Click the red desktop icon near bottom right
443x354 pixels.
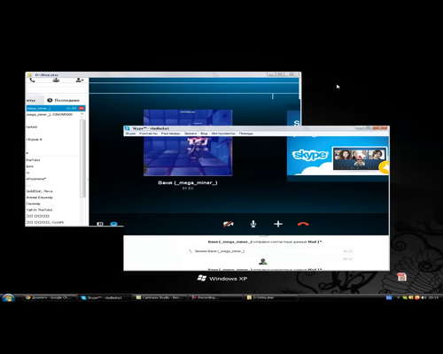pos(401,277)
